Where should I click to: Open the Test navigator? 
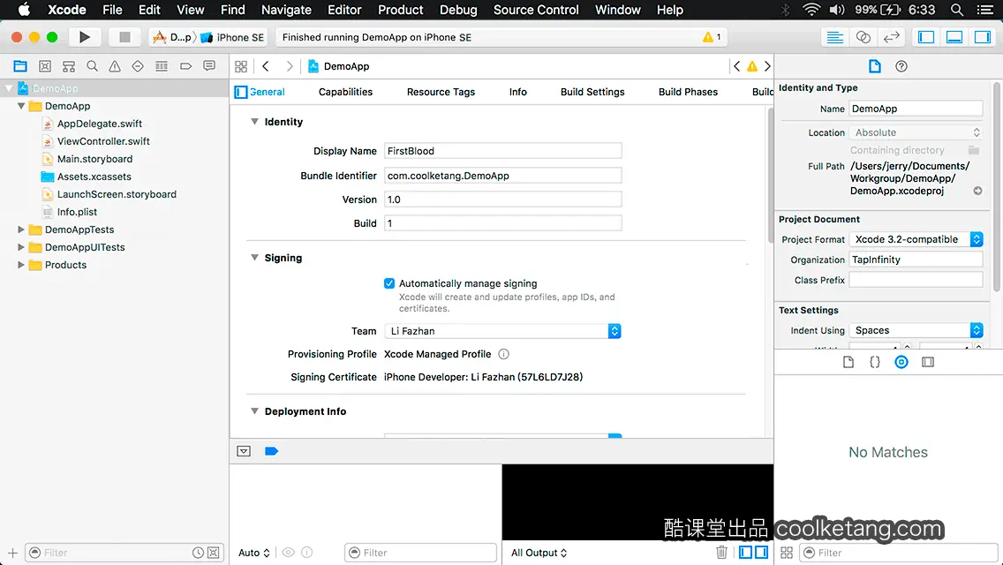pos(138,66)
